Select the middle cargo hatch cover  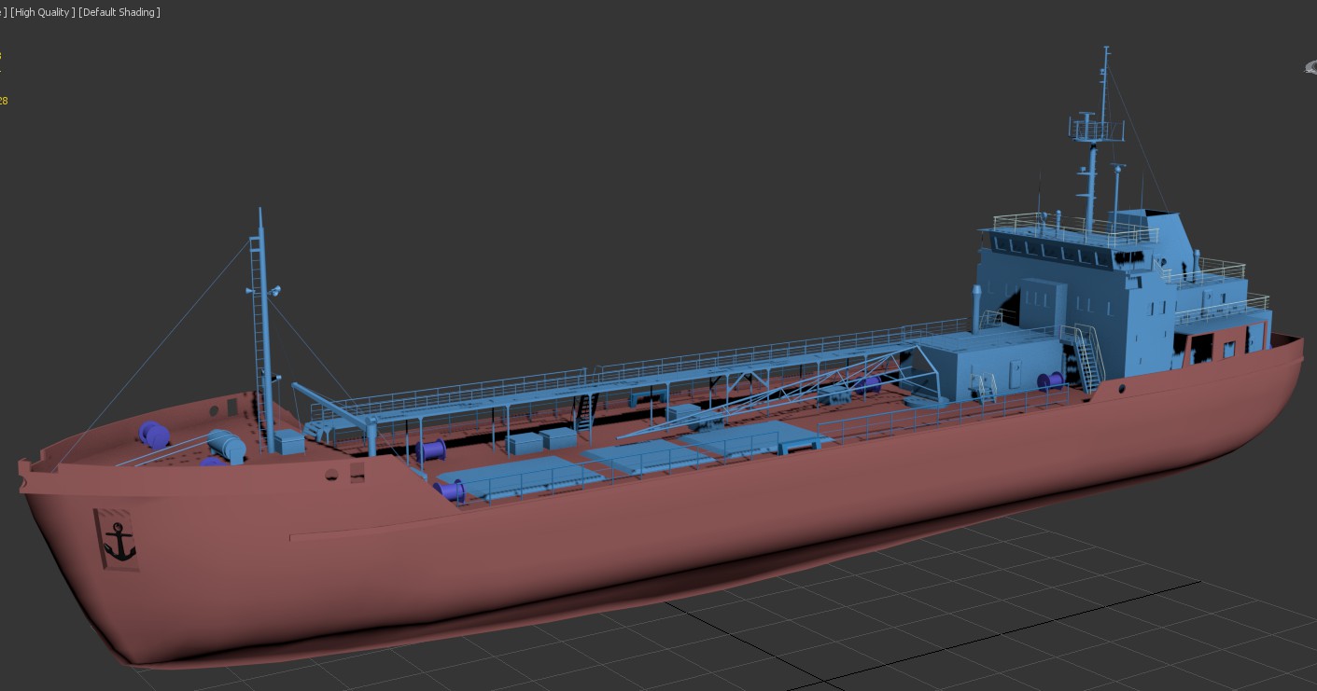[646, 455]
